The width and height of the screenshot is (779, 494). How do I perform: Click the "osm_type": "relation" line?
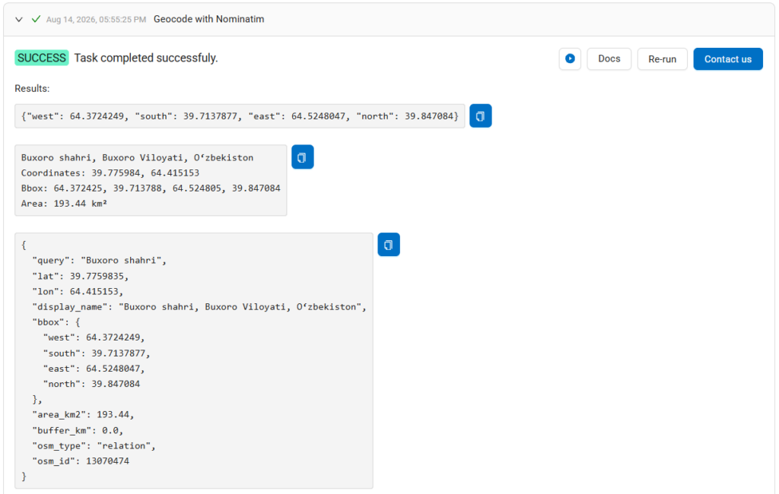[94, 446]
